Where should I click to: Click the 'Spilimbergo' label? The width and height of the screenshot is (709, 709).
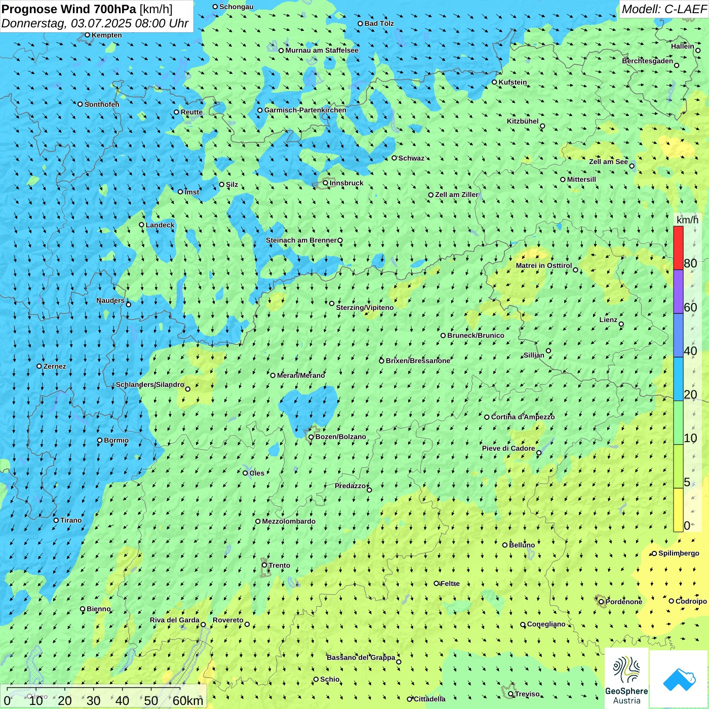(x=679, y=553)
